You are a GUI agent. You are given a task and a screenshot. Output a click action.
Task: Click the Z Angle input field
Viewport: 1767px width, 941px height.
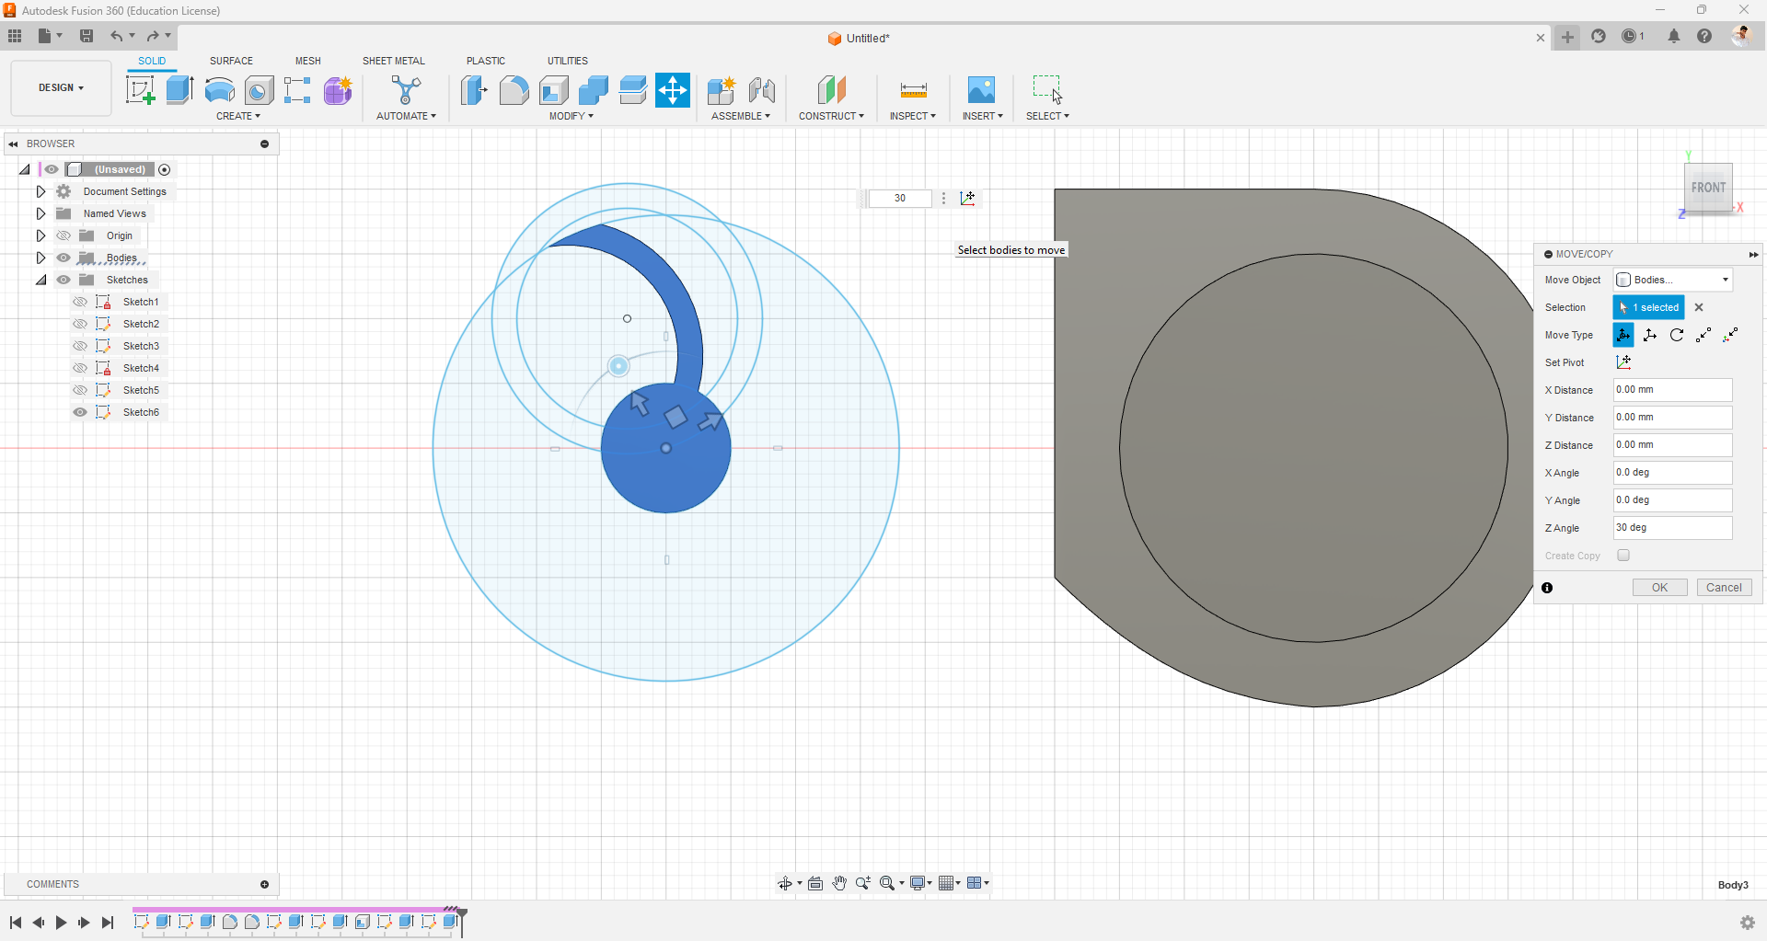[x=1671, y=528]
